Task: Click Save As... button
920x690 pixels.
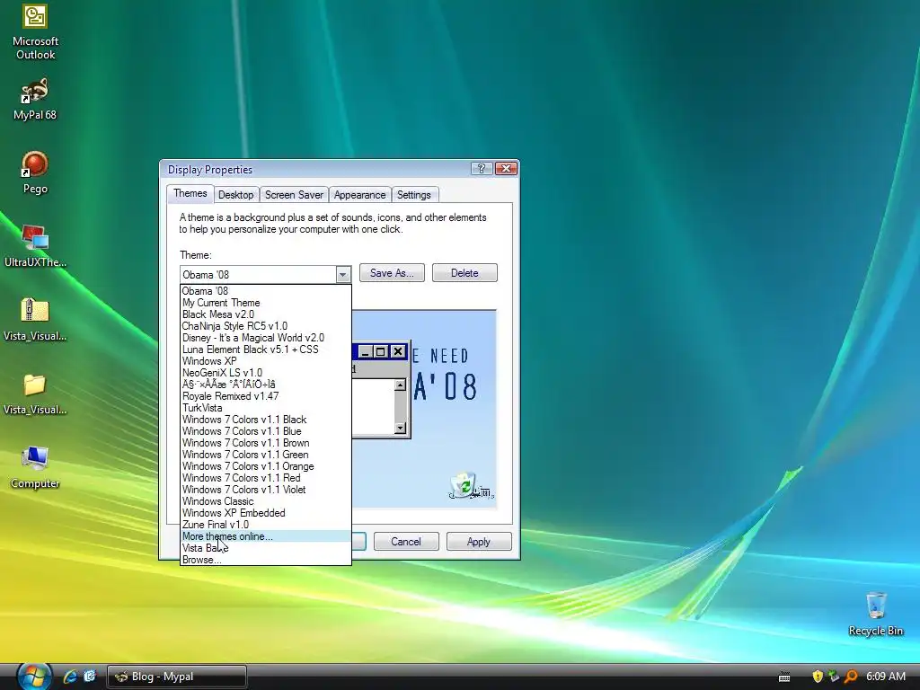Action: (x=392, y=273)
